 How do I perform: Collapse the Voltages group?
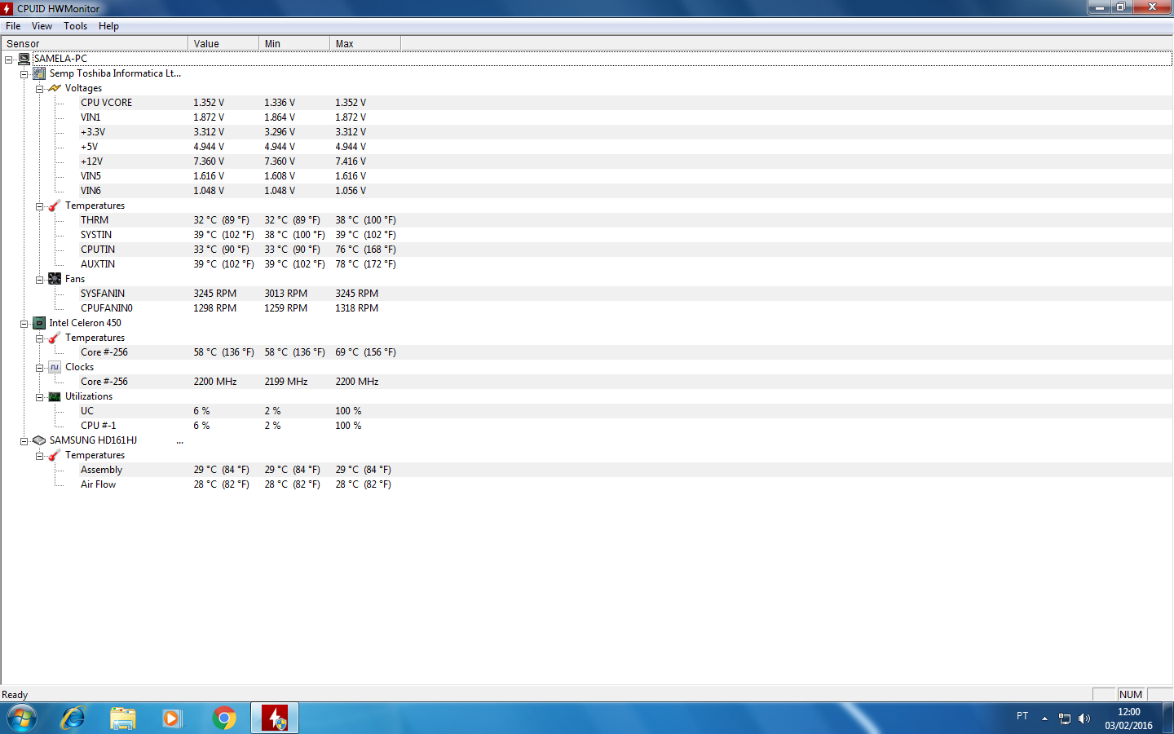pyautogui.click(x=39, y=89)
